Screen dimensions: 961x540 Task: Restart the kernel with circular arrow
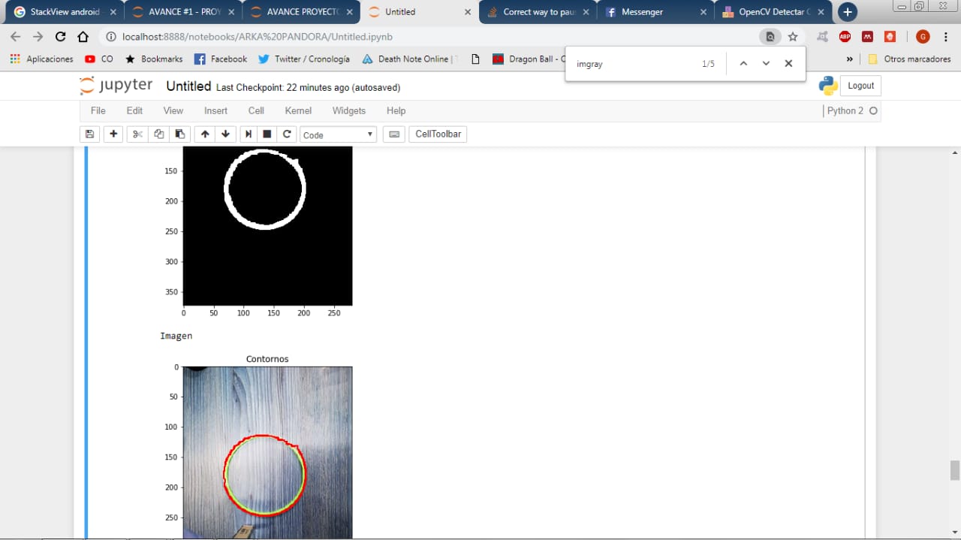[x=286, y=134]
